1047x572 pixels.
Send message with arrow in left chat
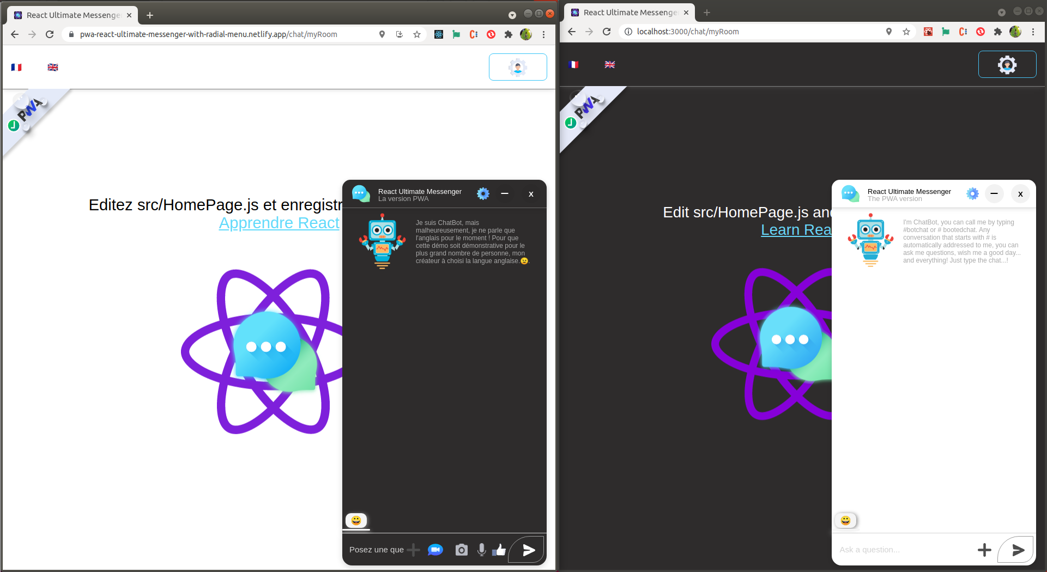(x=528, y=550)
